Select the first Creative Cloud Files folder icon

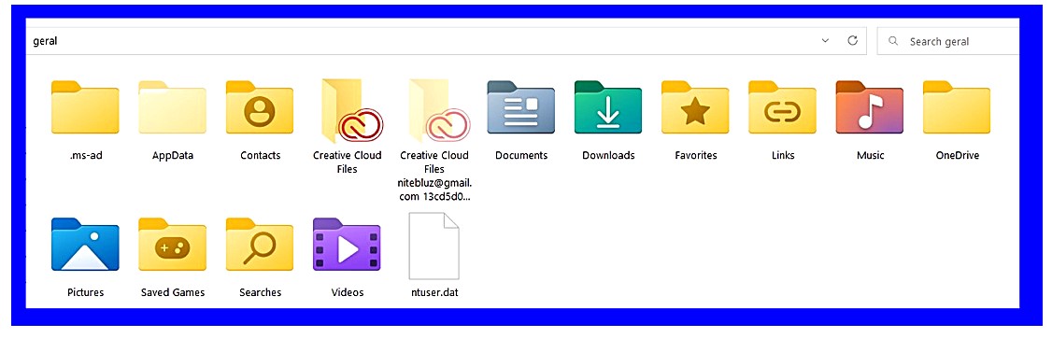[x=351, y=110]
